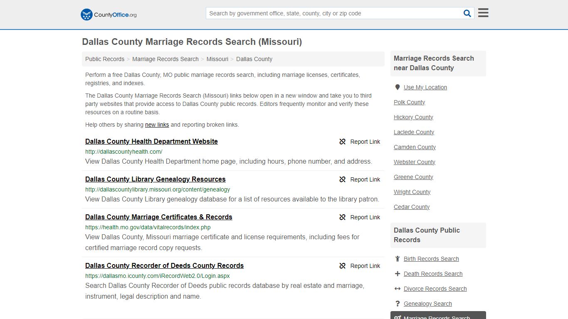Open Divorce Records Search

click(435, 289)
